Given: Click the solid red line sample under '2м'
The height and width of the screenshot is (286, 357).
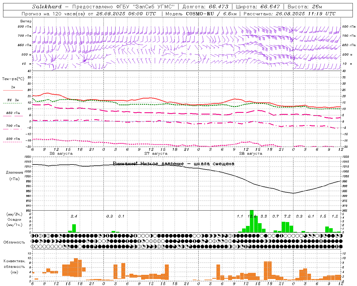Looking at the screenshot, I should click(13, 90).
